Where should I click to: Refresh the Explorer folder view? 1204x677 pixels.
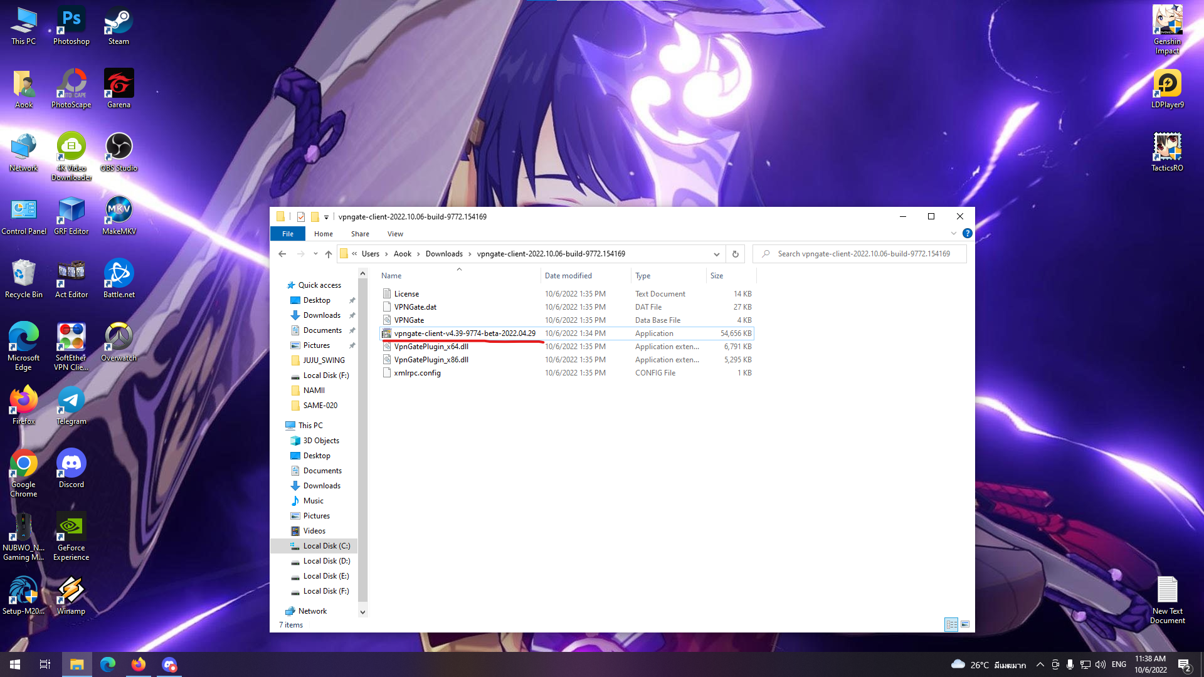point(735,254)
